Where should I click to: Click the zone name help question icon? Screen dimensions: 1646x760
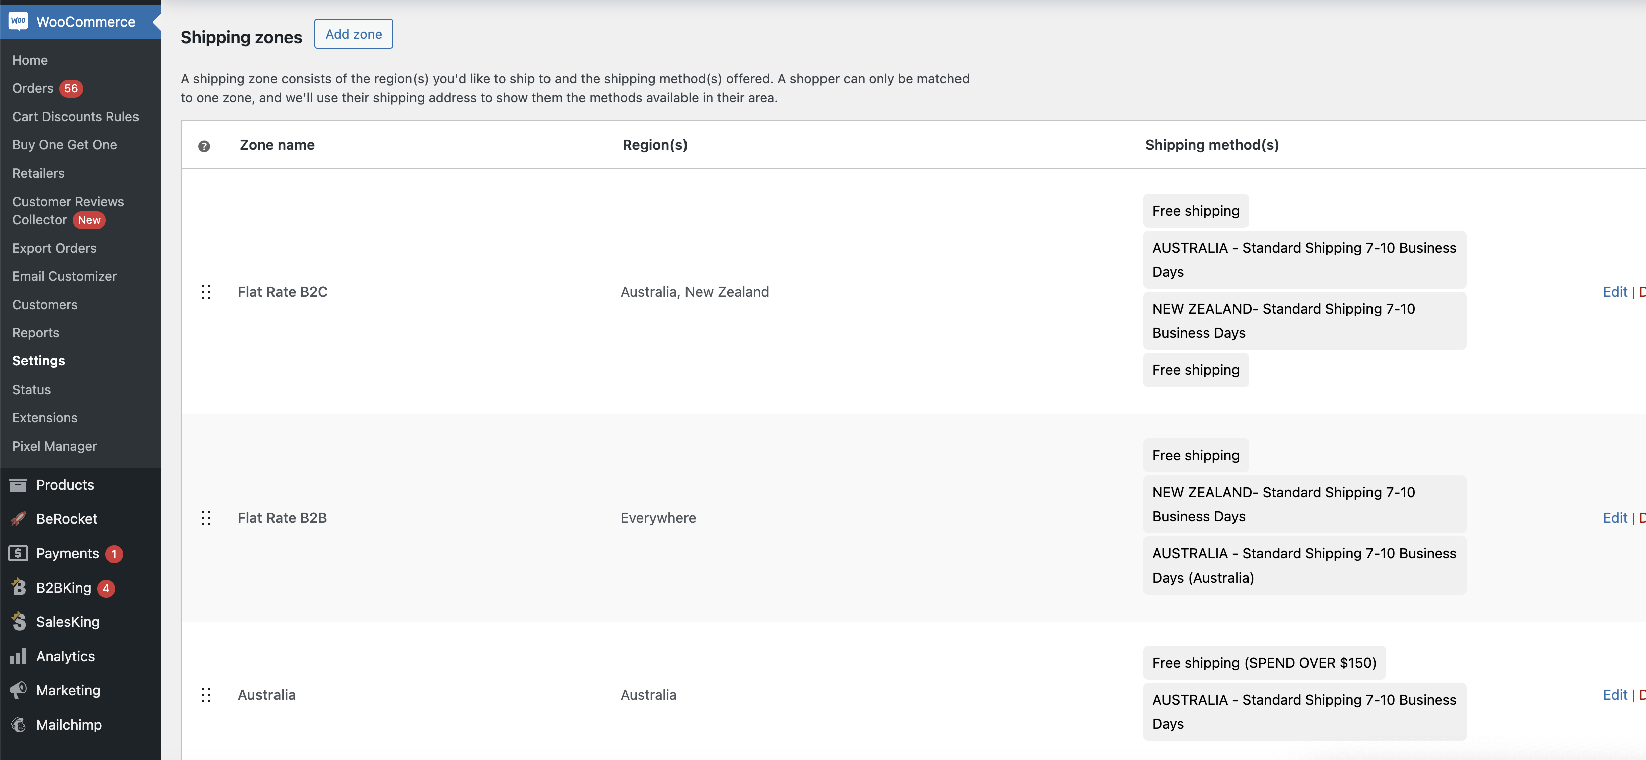pyautogui.click(x=204, y=146)
